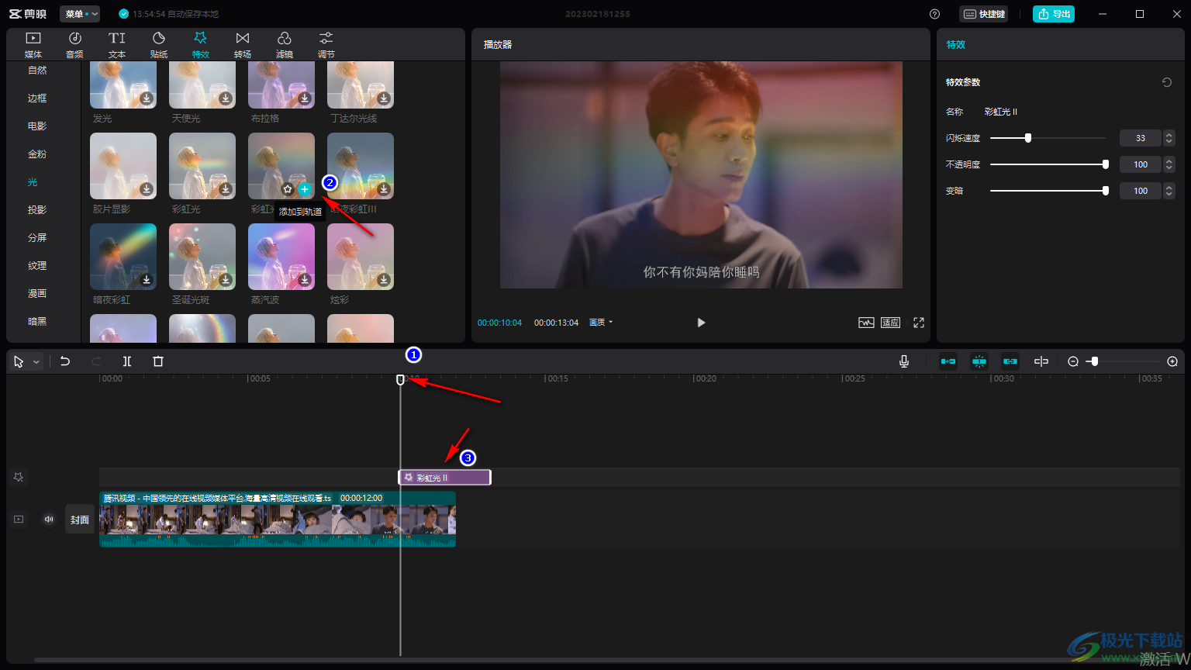Select the 暗黑 effect category
This screenshot has width=1191, height=670.
37,322
